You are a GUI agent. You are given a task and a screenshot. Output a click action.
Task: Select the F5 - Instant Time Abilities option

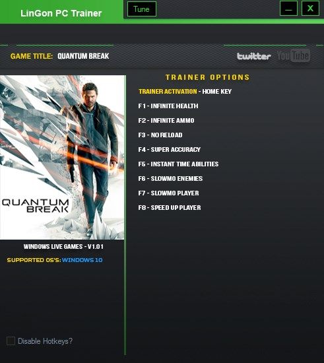click(178, 164)
